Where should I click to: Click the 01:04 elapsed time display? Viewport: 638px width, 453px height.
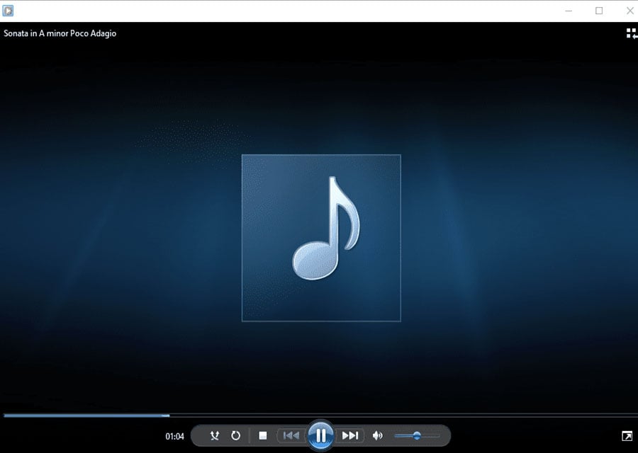(x=174, y=437)
